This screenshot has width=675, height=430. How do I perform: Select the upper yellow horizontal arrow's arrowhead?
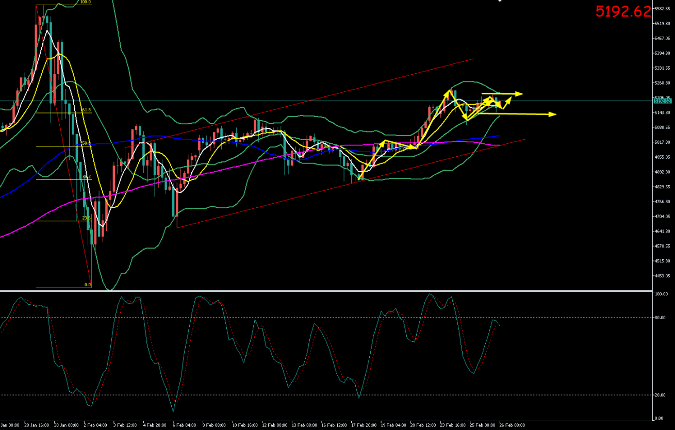tap(520, 94)
